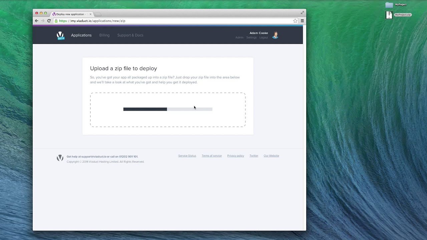Click the upload progress bar

pos(168,109)
